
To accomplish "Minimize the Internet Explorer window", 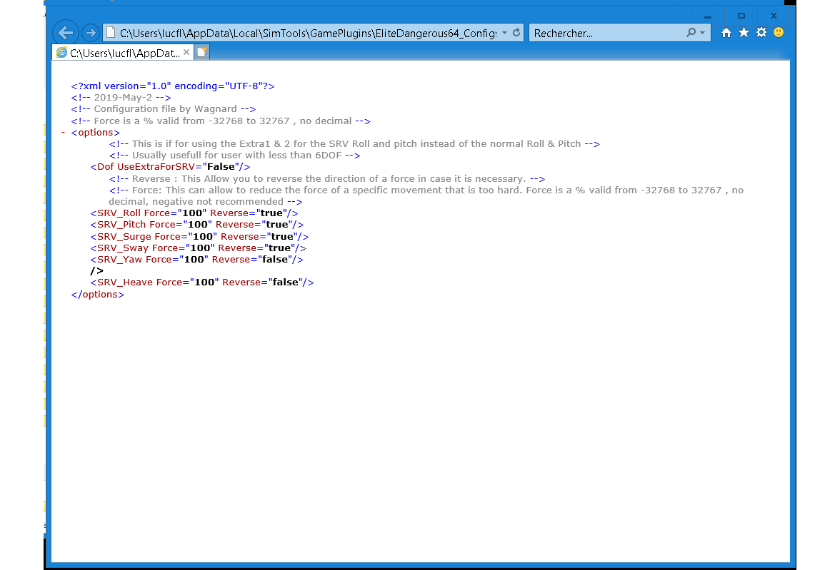I will pos(707,16).
